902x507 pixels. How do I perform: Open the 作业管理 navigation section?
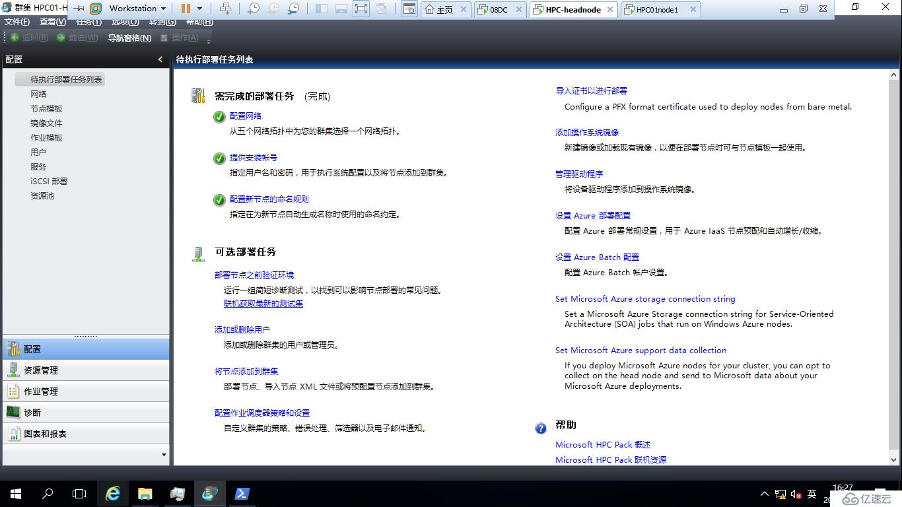tap(86, 391)
